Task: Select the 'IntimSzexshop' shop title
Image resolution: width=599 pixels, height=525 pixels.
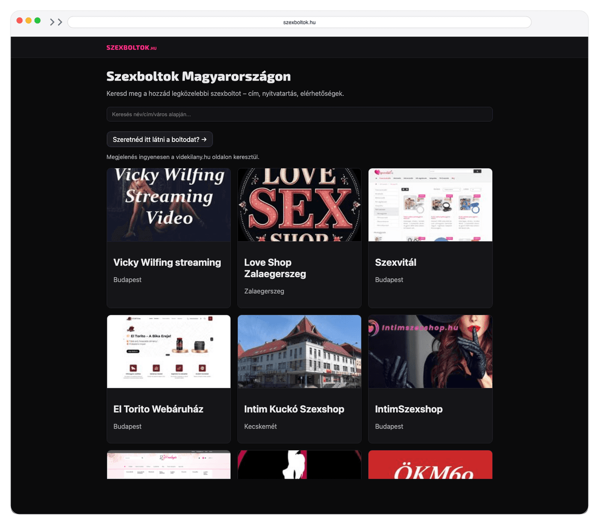Action: (x=408, y=409)
